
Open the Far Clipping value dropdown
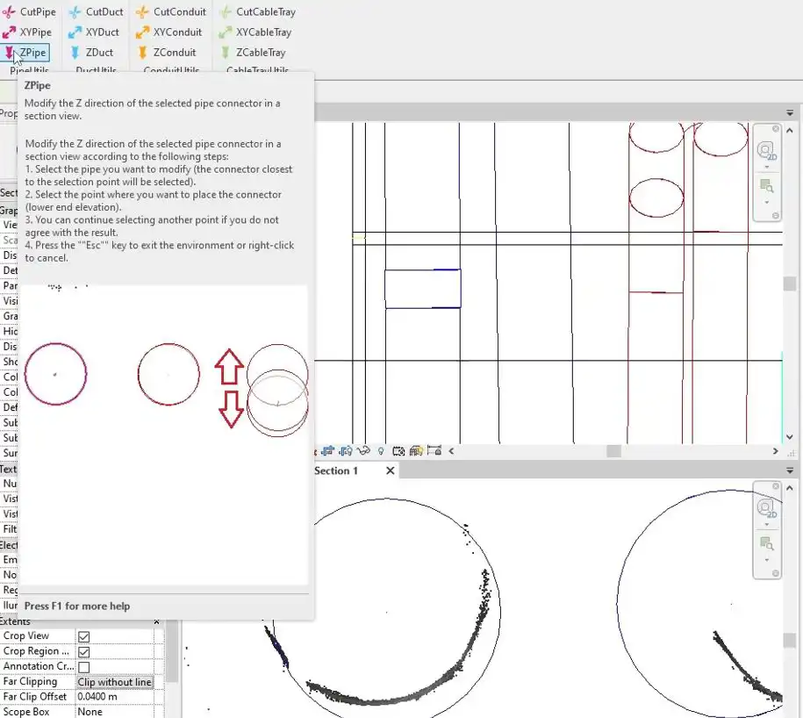tap(115, 682)
